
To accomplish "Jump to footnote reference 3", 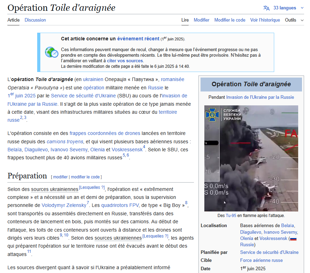I will [25, 118].
